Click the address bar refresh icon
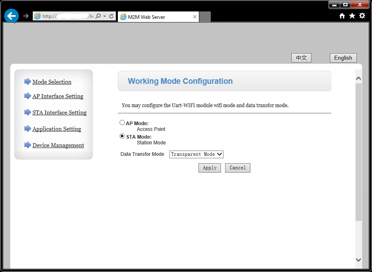This screenshot has height=272, width=372. 111,16
